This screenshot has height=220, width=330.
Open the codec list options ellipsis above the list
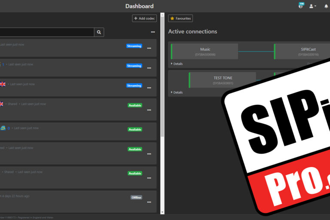153,32
